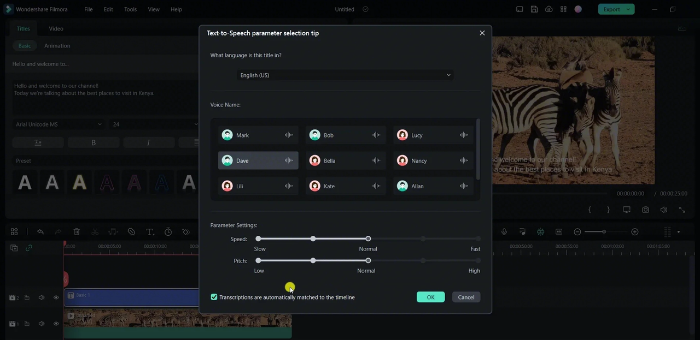Image resolution: width=700 pixels, height=340 pixels.
Task: Toggle visibility eye of track 1
Action: 56,324
